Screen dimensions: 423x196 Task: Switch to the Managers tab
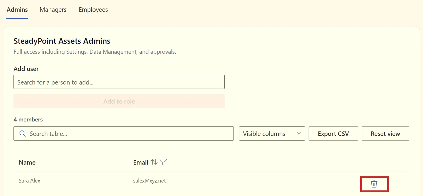click(53, 10)
